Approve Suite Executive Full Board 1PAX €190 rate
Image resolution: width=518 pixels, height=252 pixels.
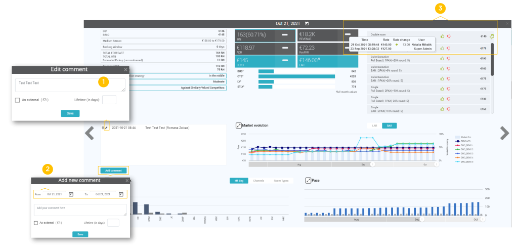tap(442, 59)
